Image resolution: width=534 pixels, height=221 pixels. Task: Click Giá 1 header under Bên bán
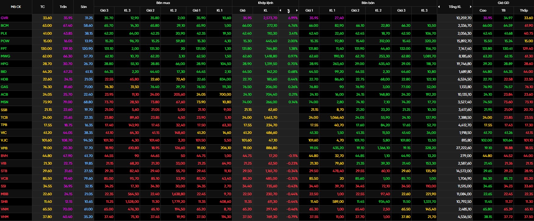click(309, 10)
